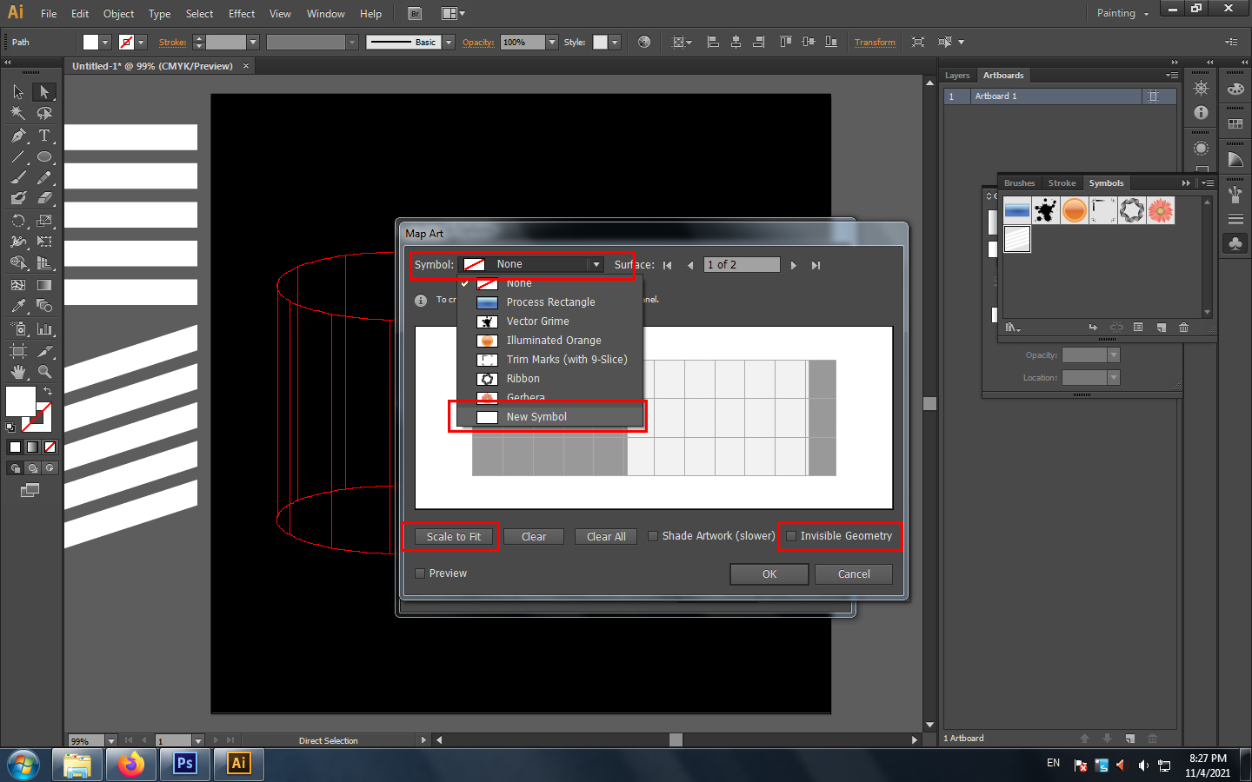The width and height of the screenshot is (1252, 782).
Task: Click the Gerbera symbol thumbnail
Action: (1161, 210)
